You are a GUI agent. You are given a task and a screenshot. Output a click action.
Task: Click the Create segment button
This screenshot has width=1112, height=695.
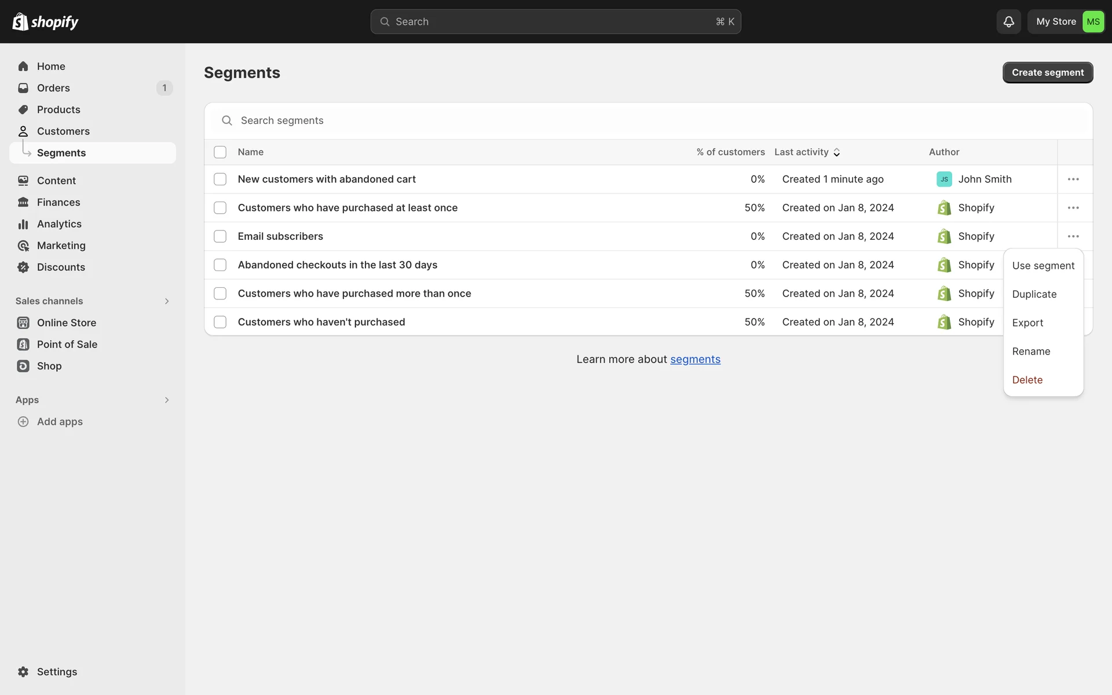[x=1047, y=72]
